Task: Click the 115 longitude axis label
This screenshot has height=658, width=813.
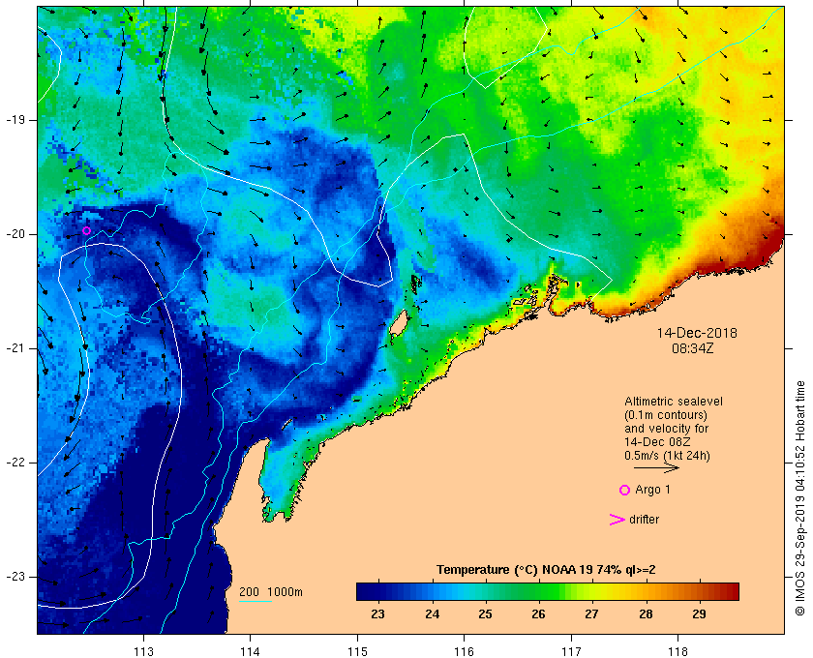Action: point(357,652)
